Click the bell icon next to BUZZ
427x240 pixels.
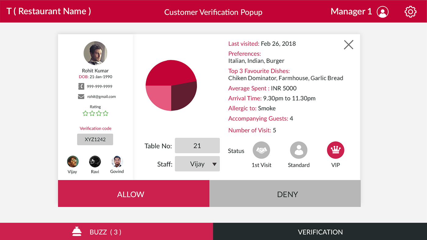pos(77,232)
